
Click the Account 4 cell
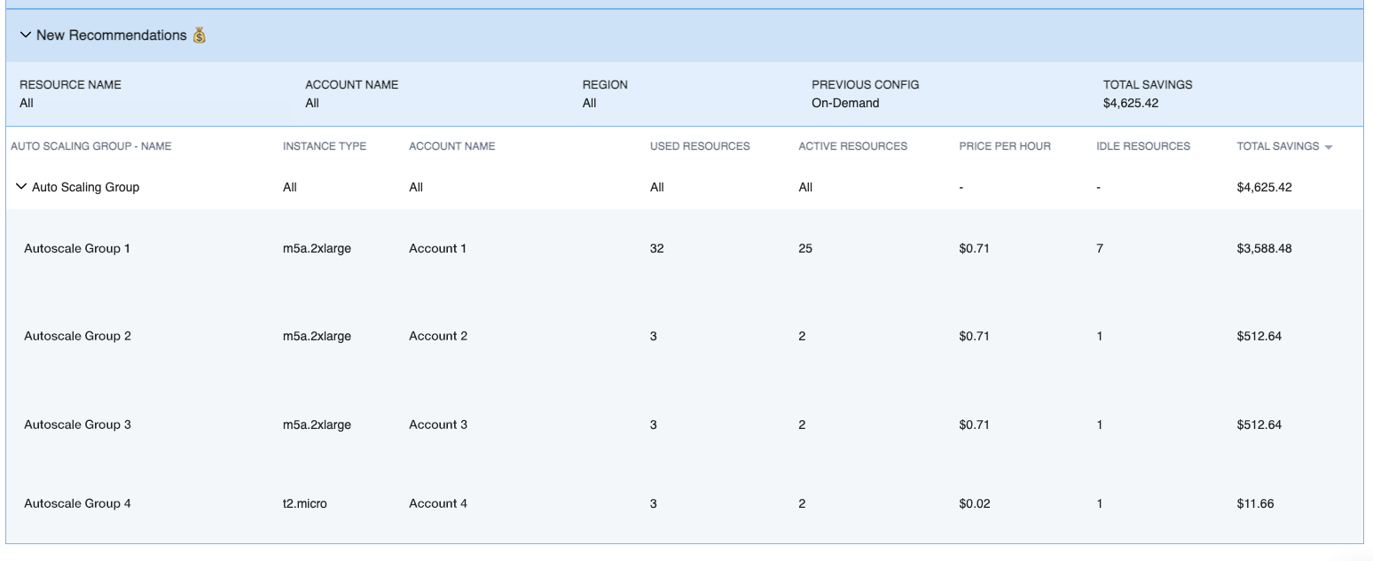coord(438,503)
